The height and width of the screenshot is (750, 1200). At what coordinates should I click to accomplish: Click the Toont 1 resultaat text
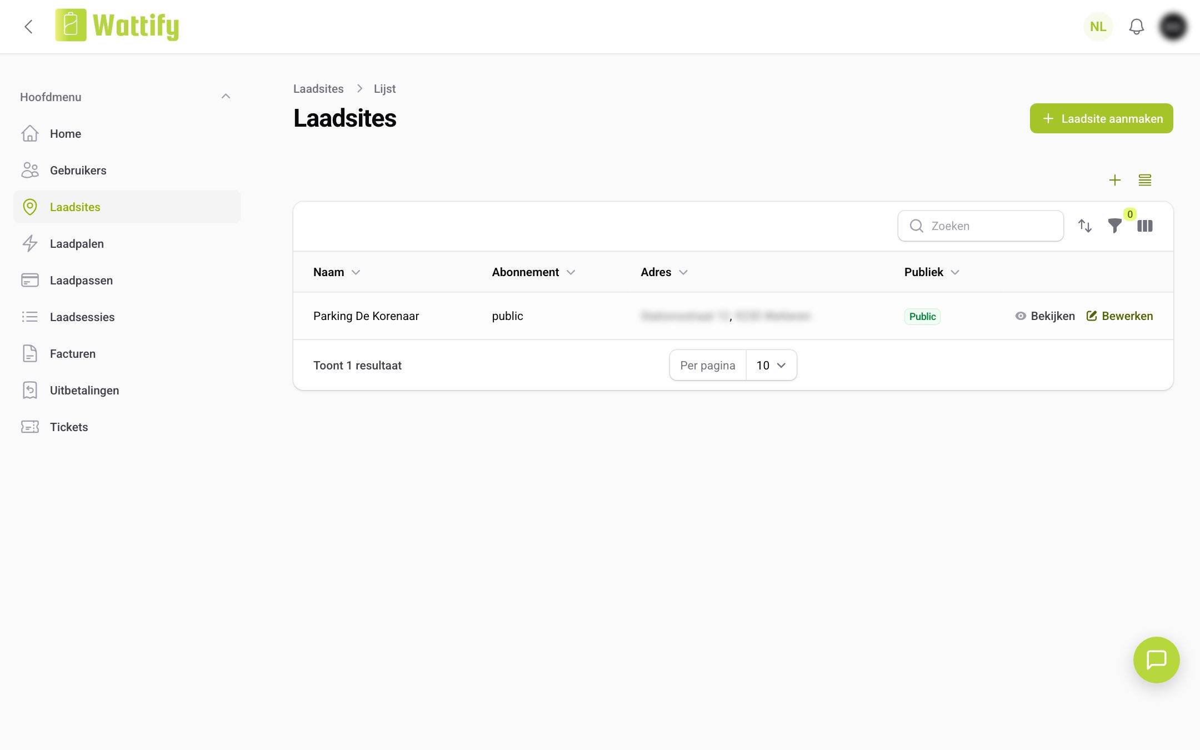coord(357,366)
